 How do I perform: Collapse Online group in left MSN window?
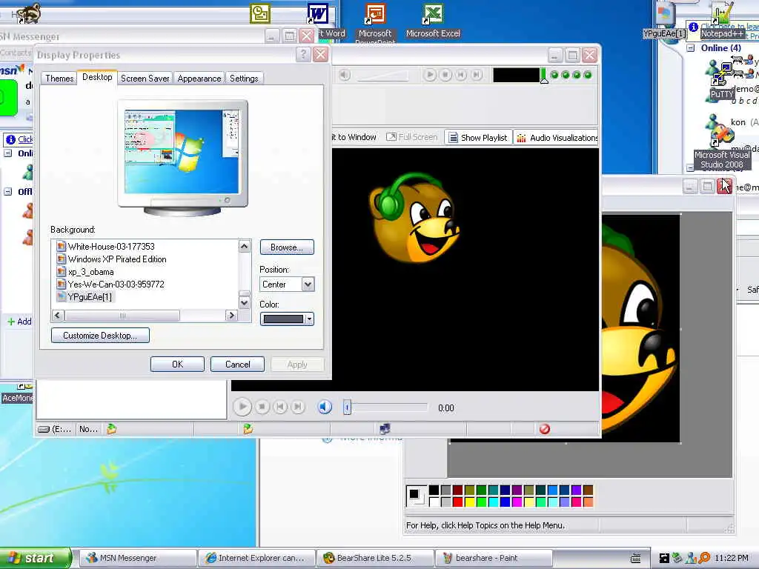[x=7, y=153]
